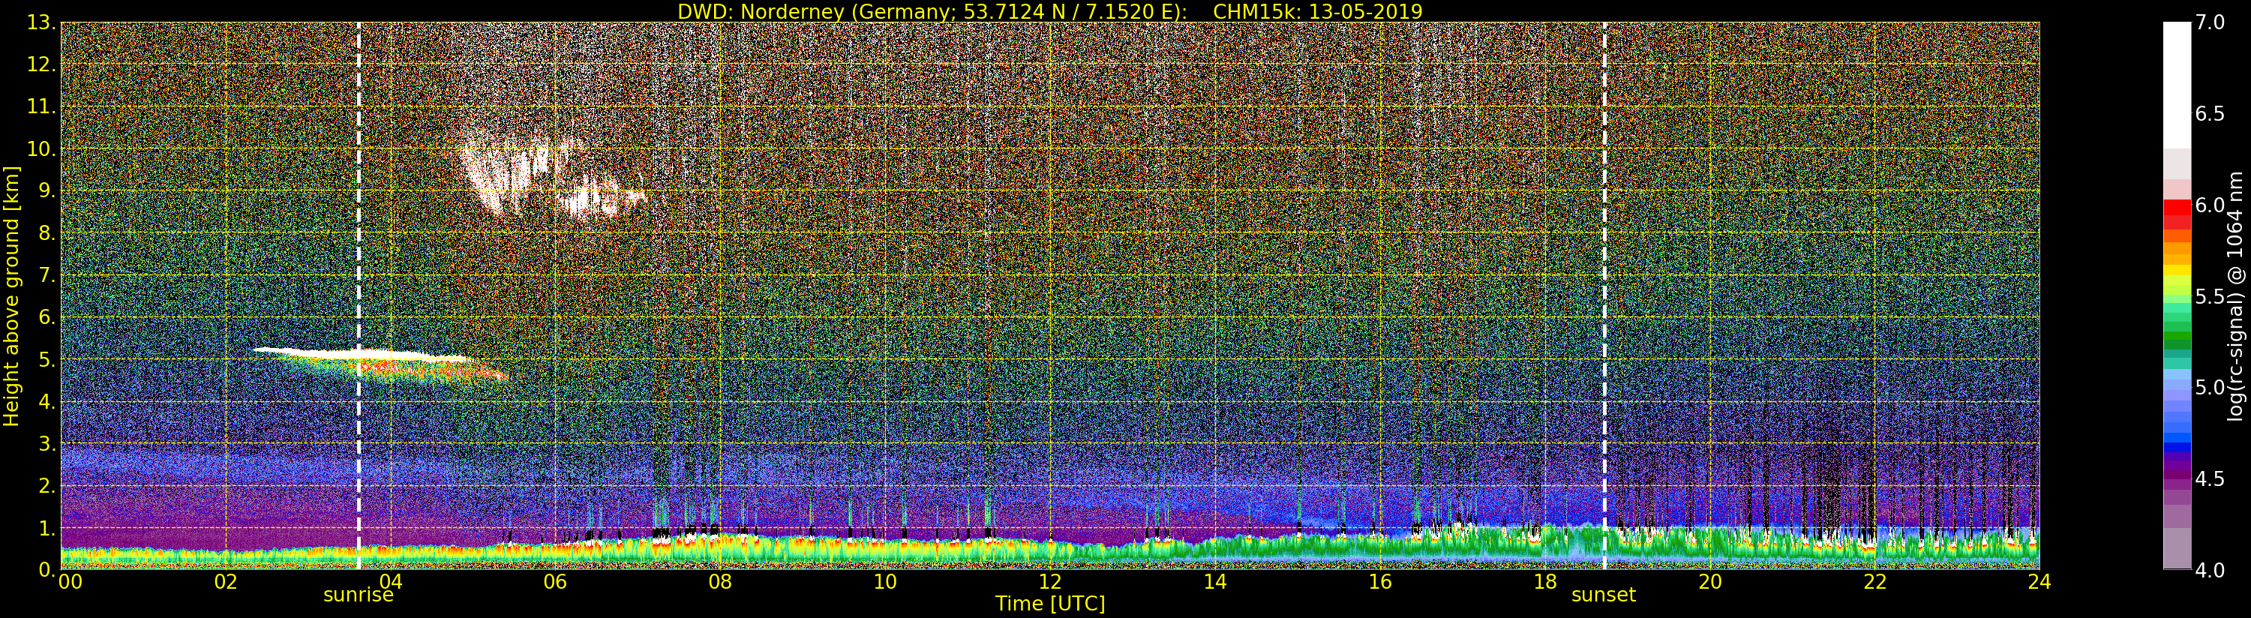Click the white sunrise dashed marker line
This screenshot has height=618, width=2251.
(x=359, y=295)
